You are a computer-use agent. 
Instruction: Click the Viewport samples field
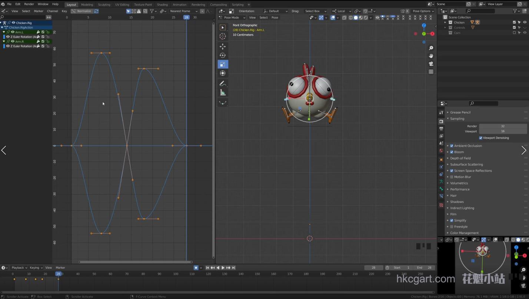(x=503, y=131)
